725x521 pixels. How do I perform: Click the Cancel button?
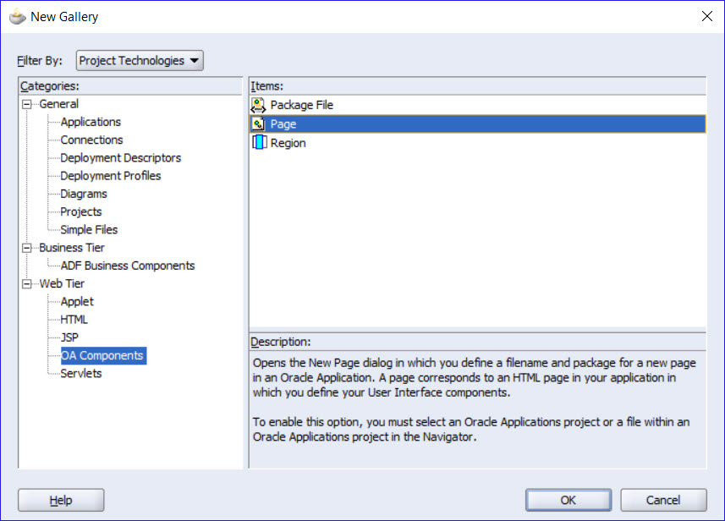click(663, 500)
